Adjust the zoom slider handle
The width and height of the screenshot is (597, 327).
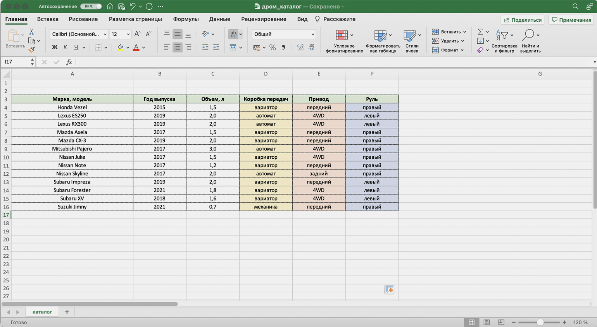point(540,322)
